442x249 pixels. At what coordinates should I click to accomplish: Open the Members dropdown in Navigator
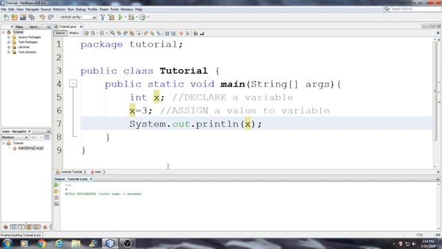[15, 138]
